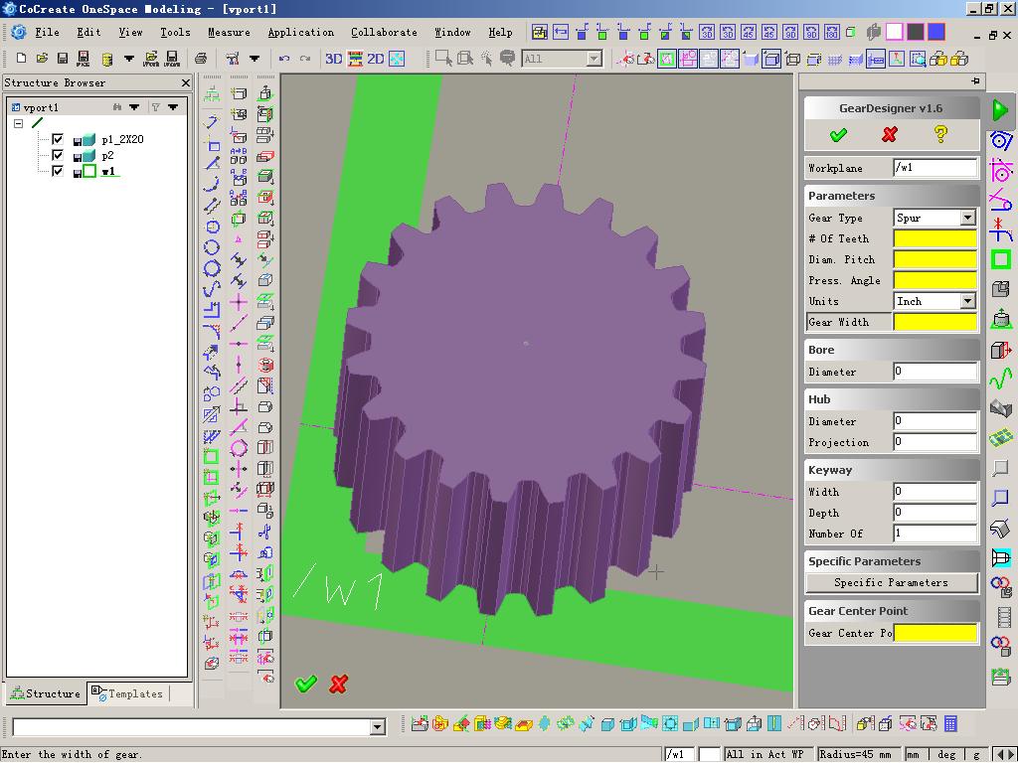Click the Gear Width input field
Image resolution: width=1018 pixels, height=763 pixels.
coord(934,322)
